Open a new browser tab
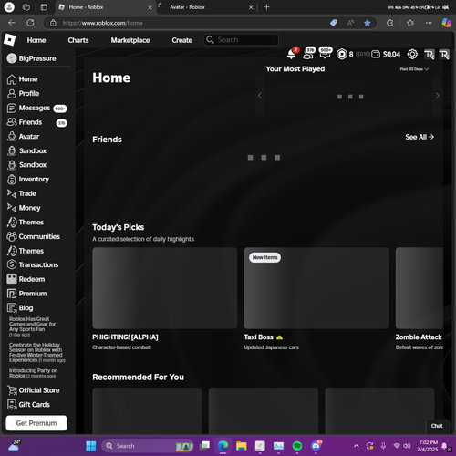 266,7
